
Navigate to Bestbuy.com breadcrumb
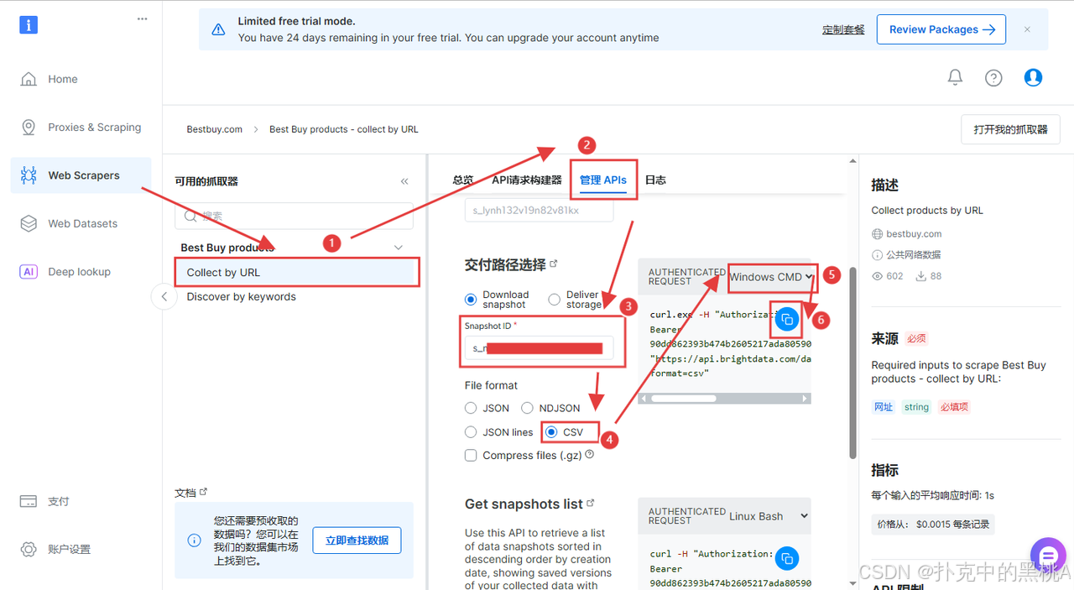214,129
